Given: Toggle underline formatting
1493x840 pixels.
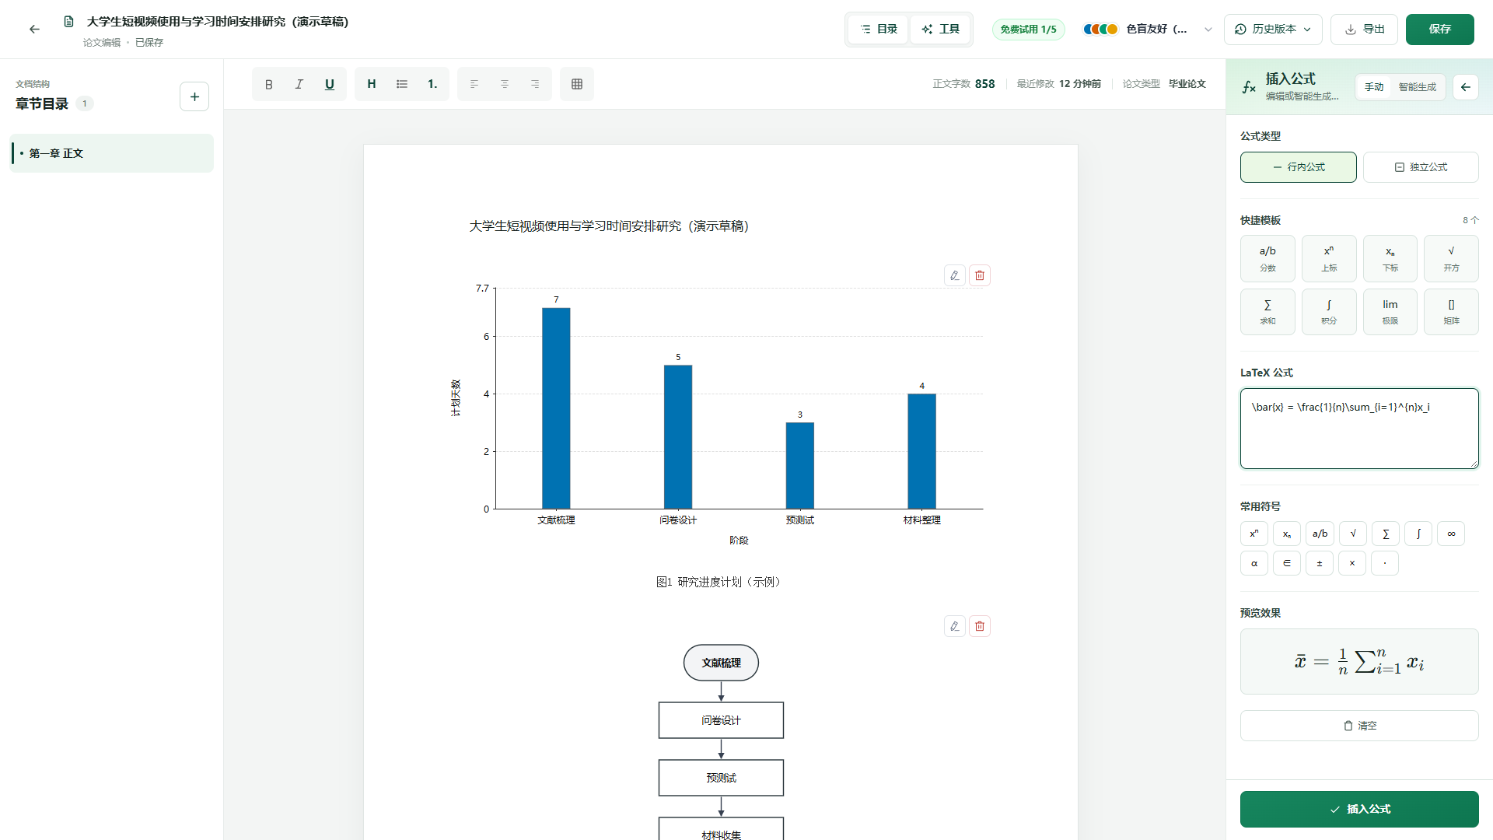Looking at the screenshot, I should tap(330, 84).
